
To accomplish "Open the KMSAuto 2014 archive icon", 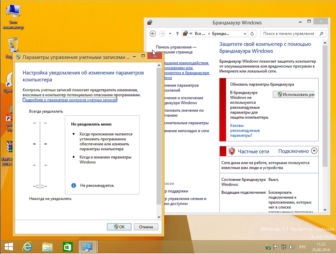I will 7,153.
